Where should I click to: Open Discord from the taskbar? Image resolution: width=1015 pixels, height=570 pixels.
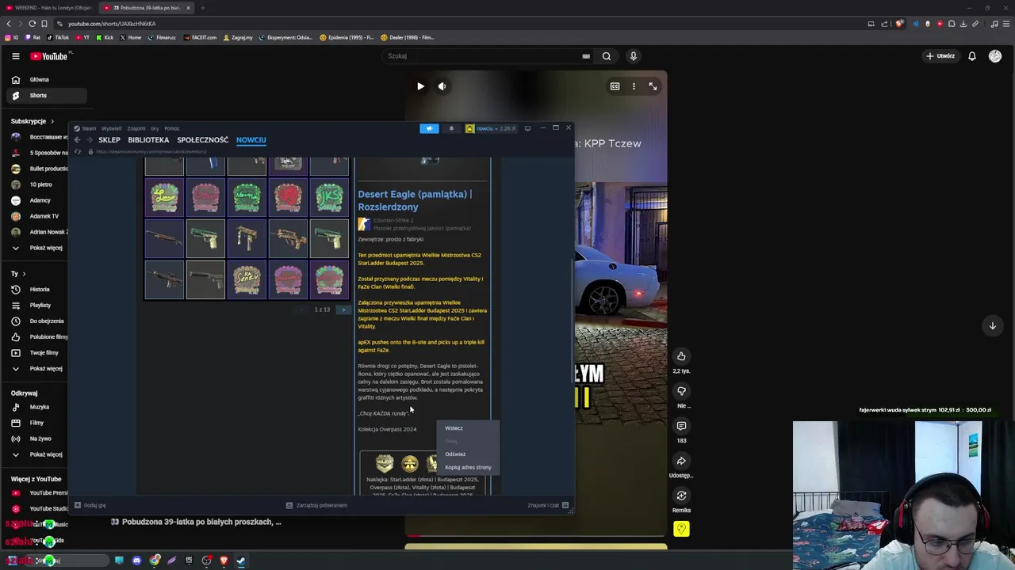pos(136,560)
